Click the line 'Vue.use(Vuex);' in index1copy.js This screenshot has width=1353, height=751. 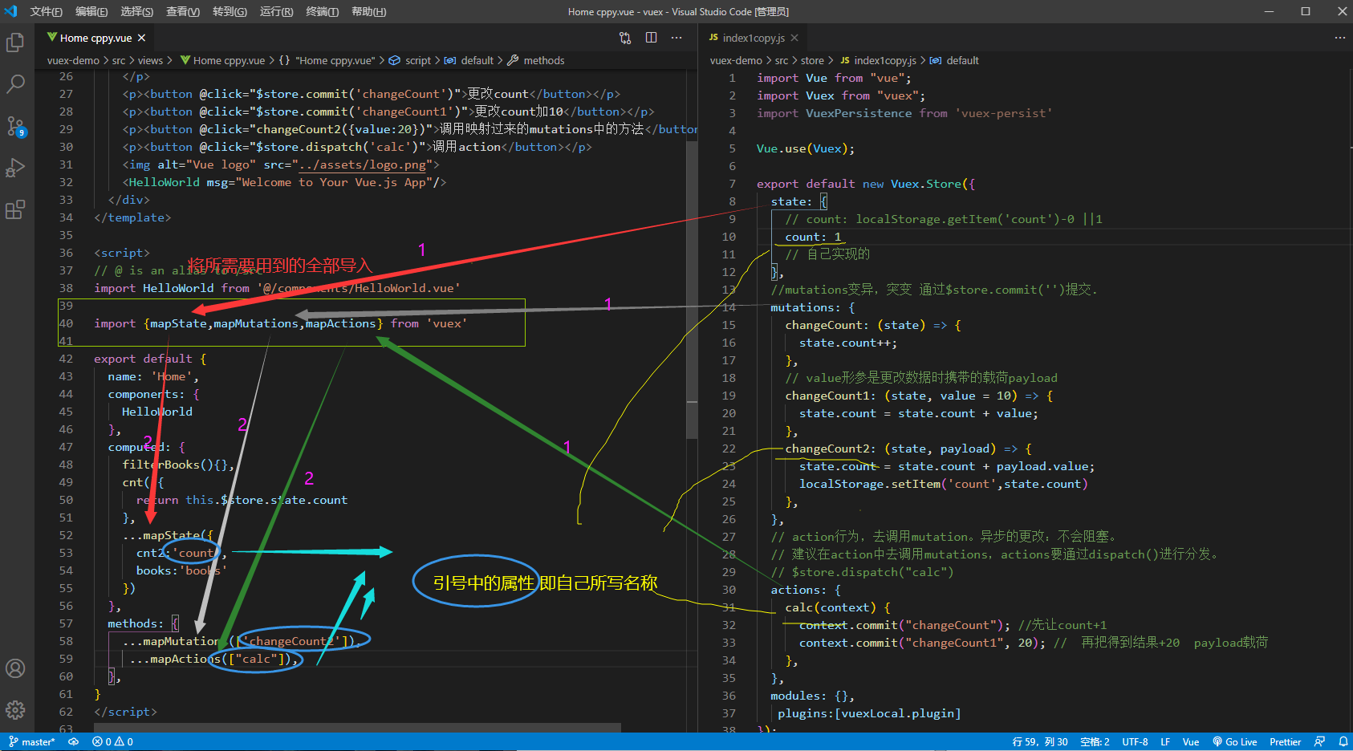pos(806,148)
